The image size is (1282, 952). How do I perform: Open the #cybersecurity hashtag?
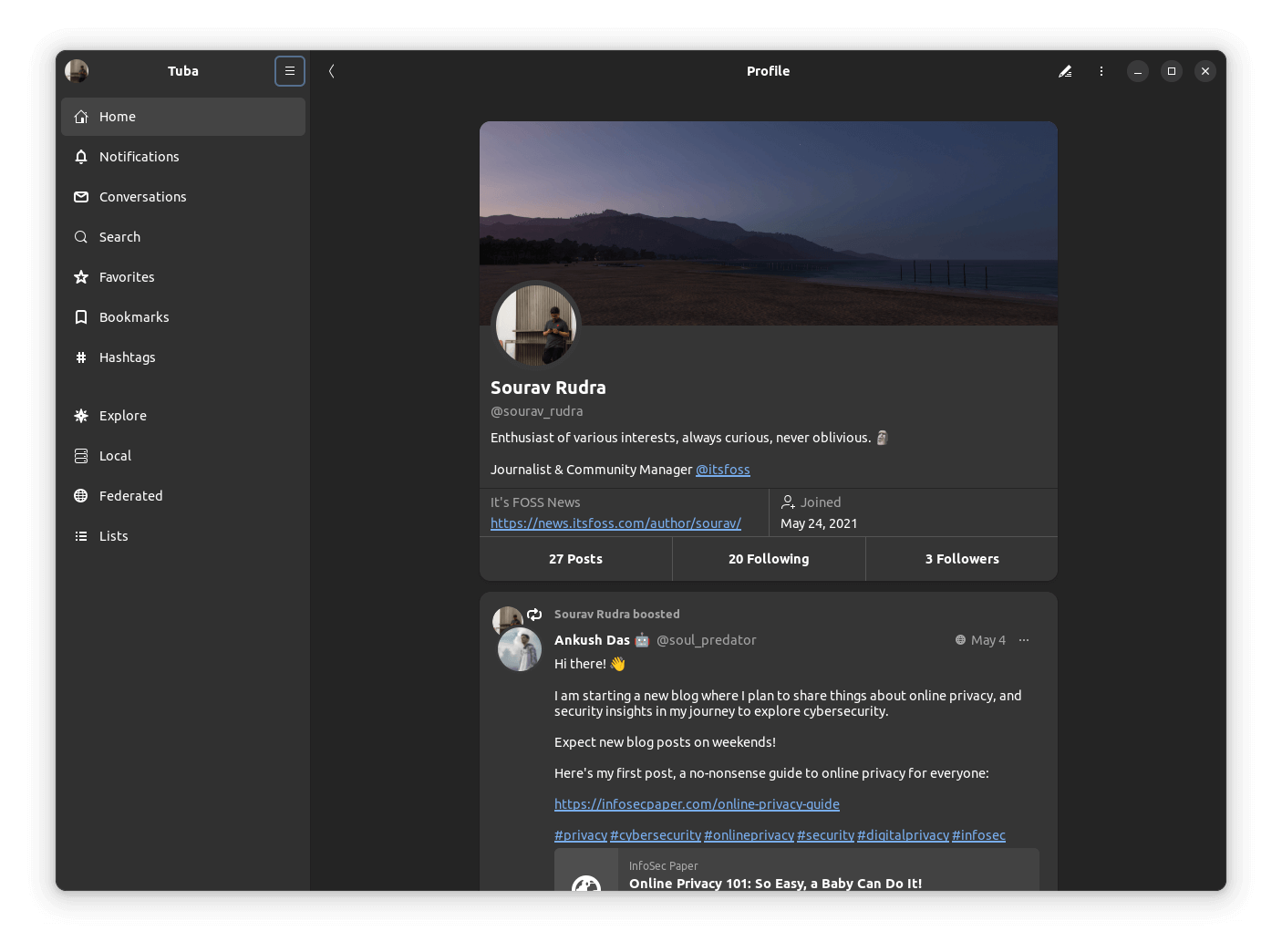(655, 834)
